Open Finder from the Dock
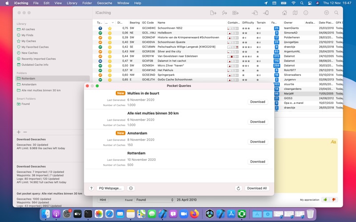 point(46,214)
